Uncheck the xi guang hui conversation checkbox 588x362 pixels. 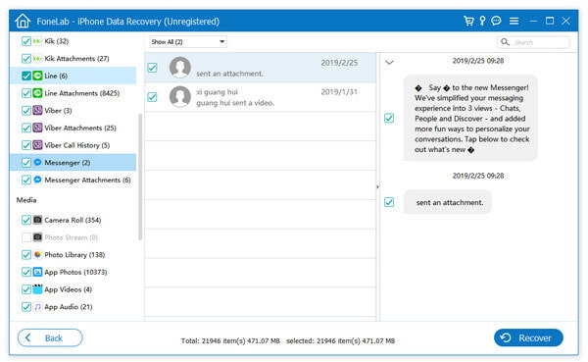(x=152, y=97)
